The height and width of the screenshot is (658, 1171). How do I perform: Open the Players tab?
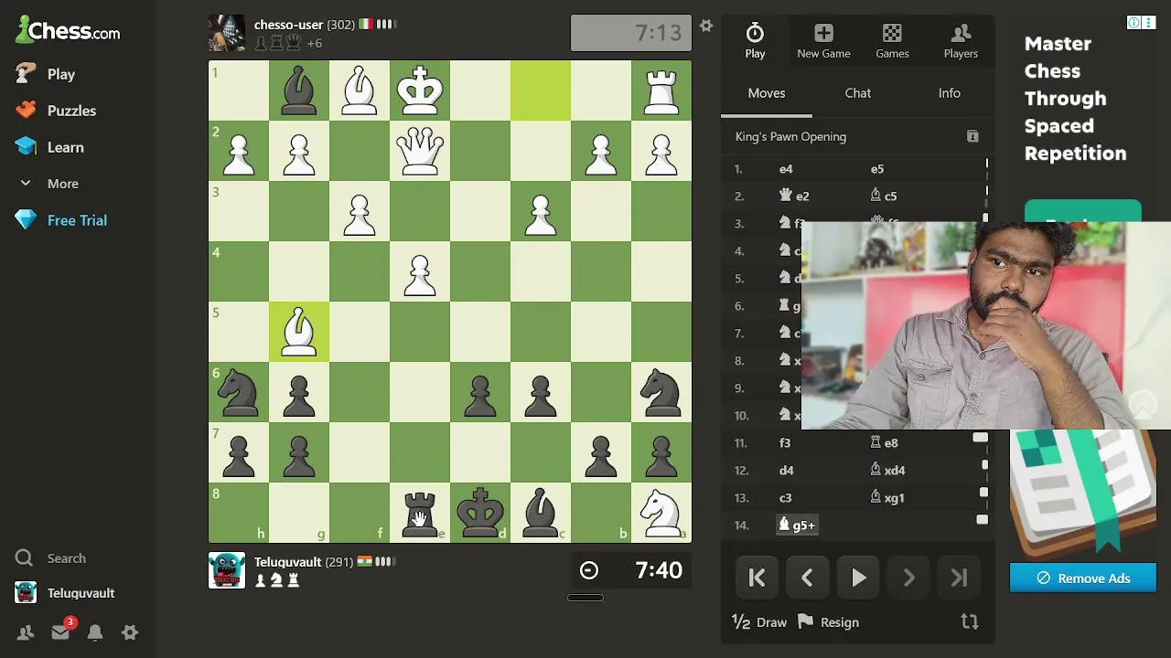click(961, 41)
